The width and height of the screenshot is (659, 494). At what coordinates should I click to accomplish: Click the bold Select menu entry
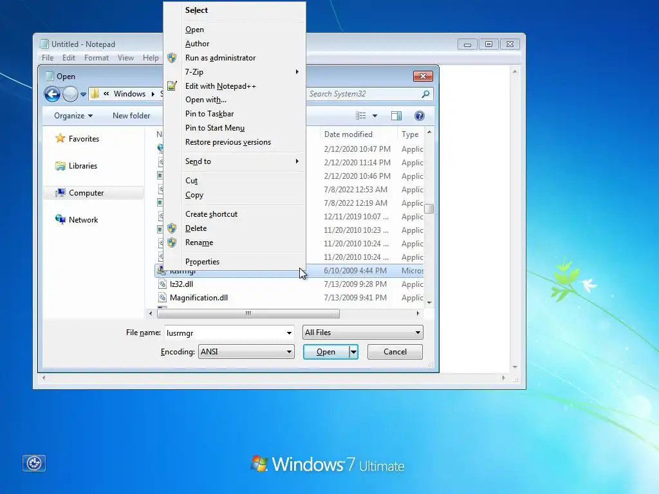[196, 10]
